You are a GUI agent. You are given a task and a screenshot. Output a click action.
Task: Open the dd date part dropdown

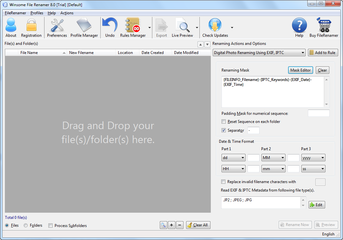click(234, 158)
